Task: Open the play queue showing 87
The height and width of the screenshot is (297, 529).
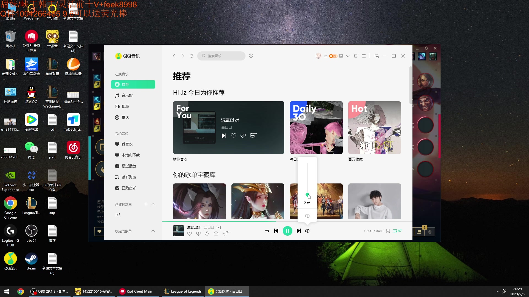Action: tap(397, 231)
